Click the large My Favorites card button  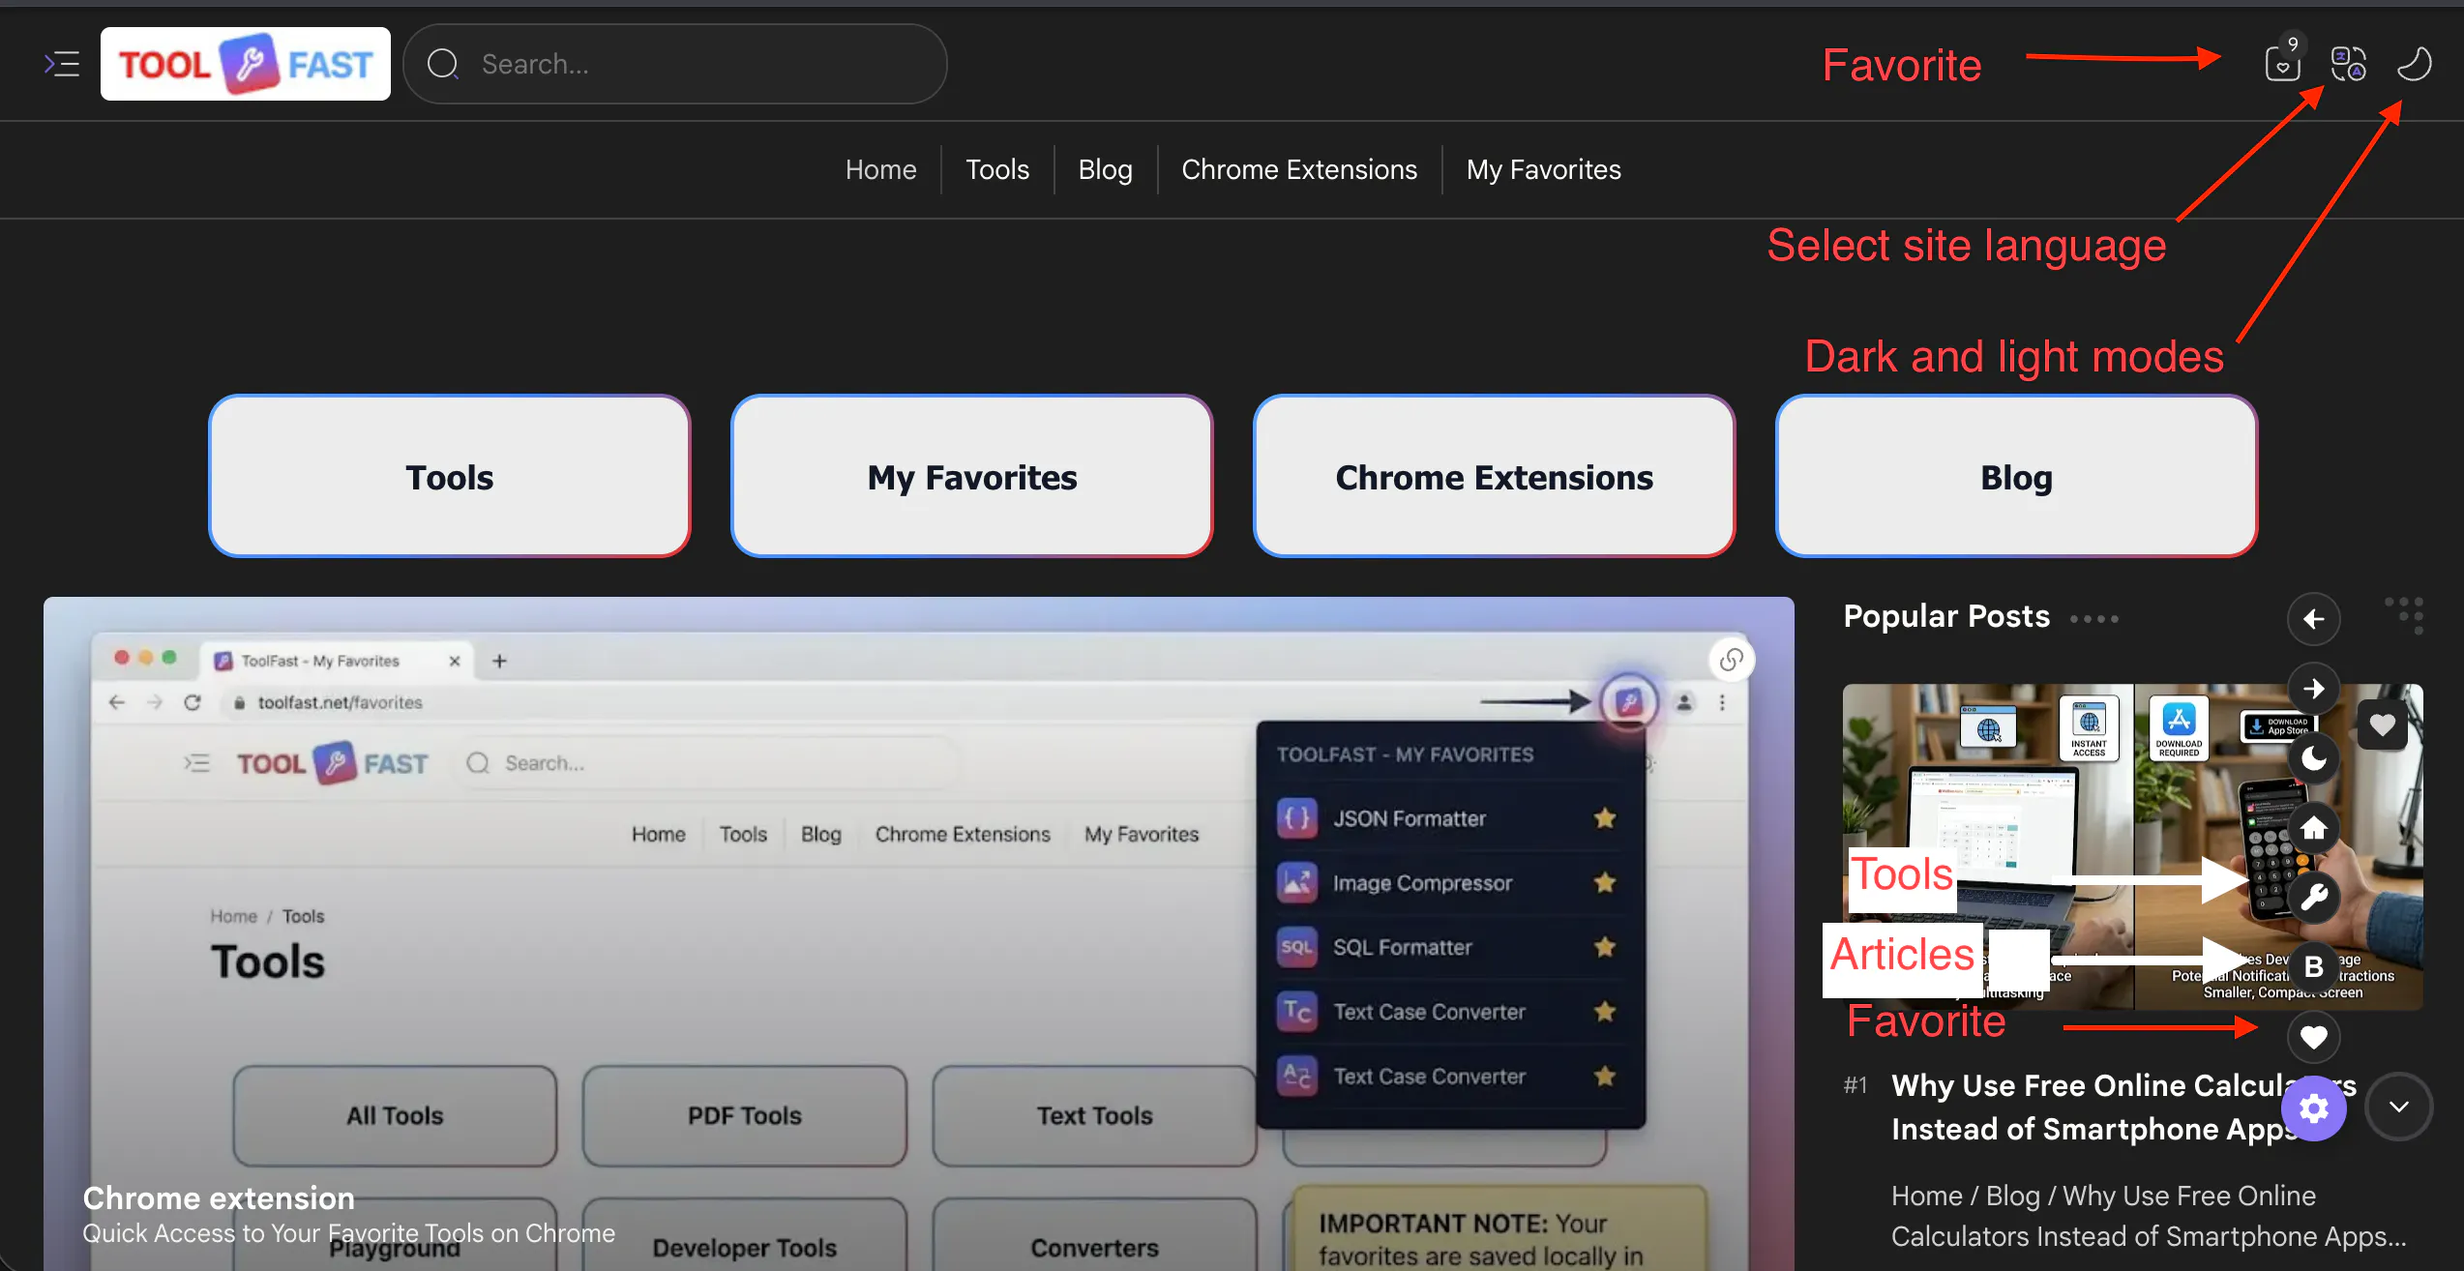[972, 476]
